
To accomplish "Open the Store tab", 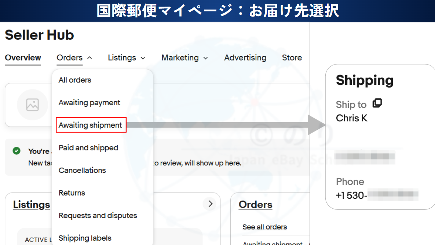I will point(292,58).
